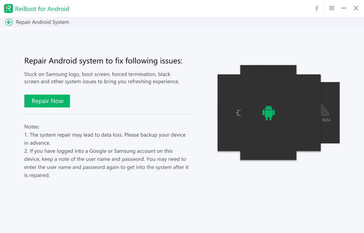Screen dimensions: 364x233
Task: Minimize the ReiBoot window
Action: point(344,8)
